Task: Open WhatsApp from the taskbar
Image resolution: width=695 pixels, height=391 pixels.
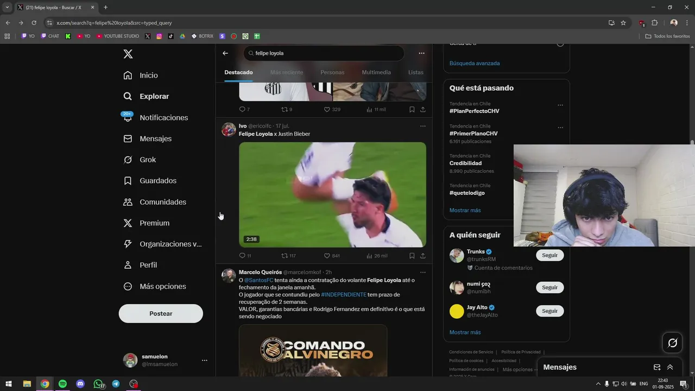Action: pyautogui.click(x=98, y=384)
